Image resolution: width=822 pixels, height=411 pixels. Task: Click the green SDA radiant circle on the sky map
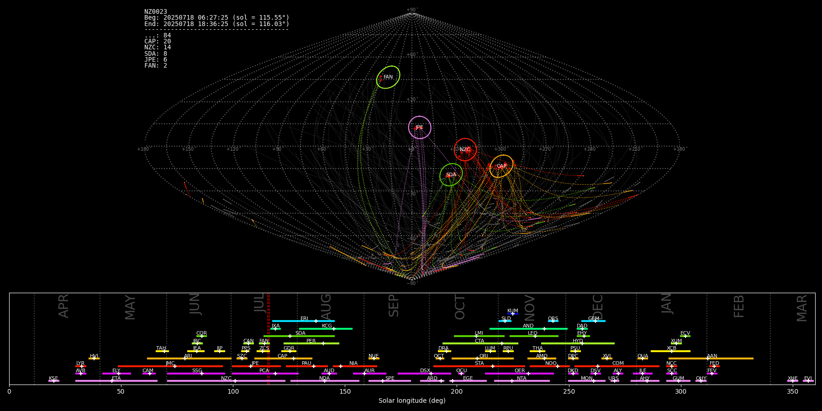pyautogui.click(x=451, y=174)
